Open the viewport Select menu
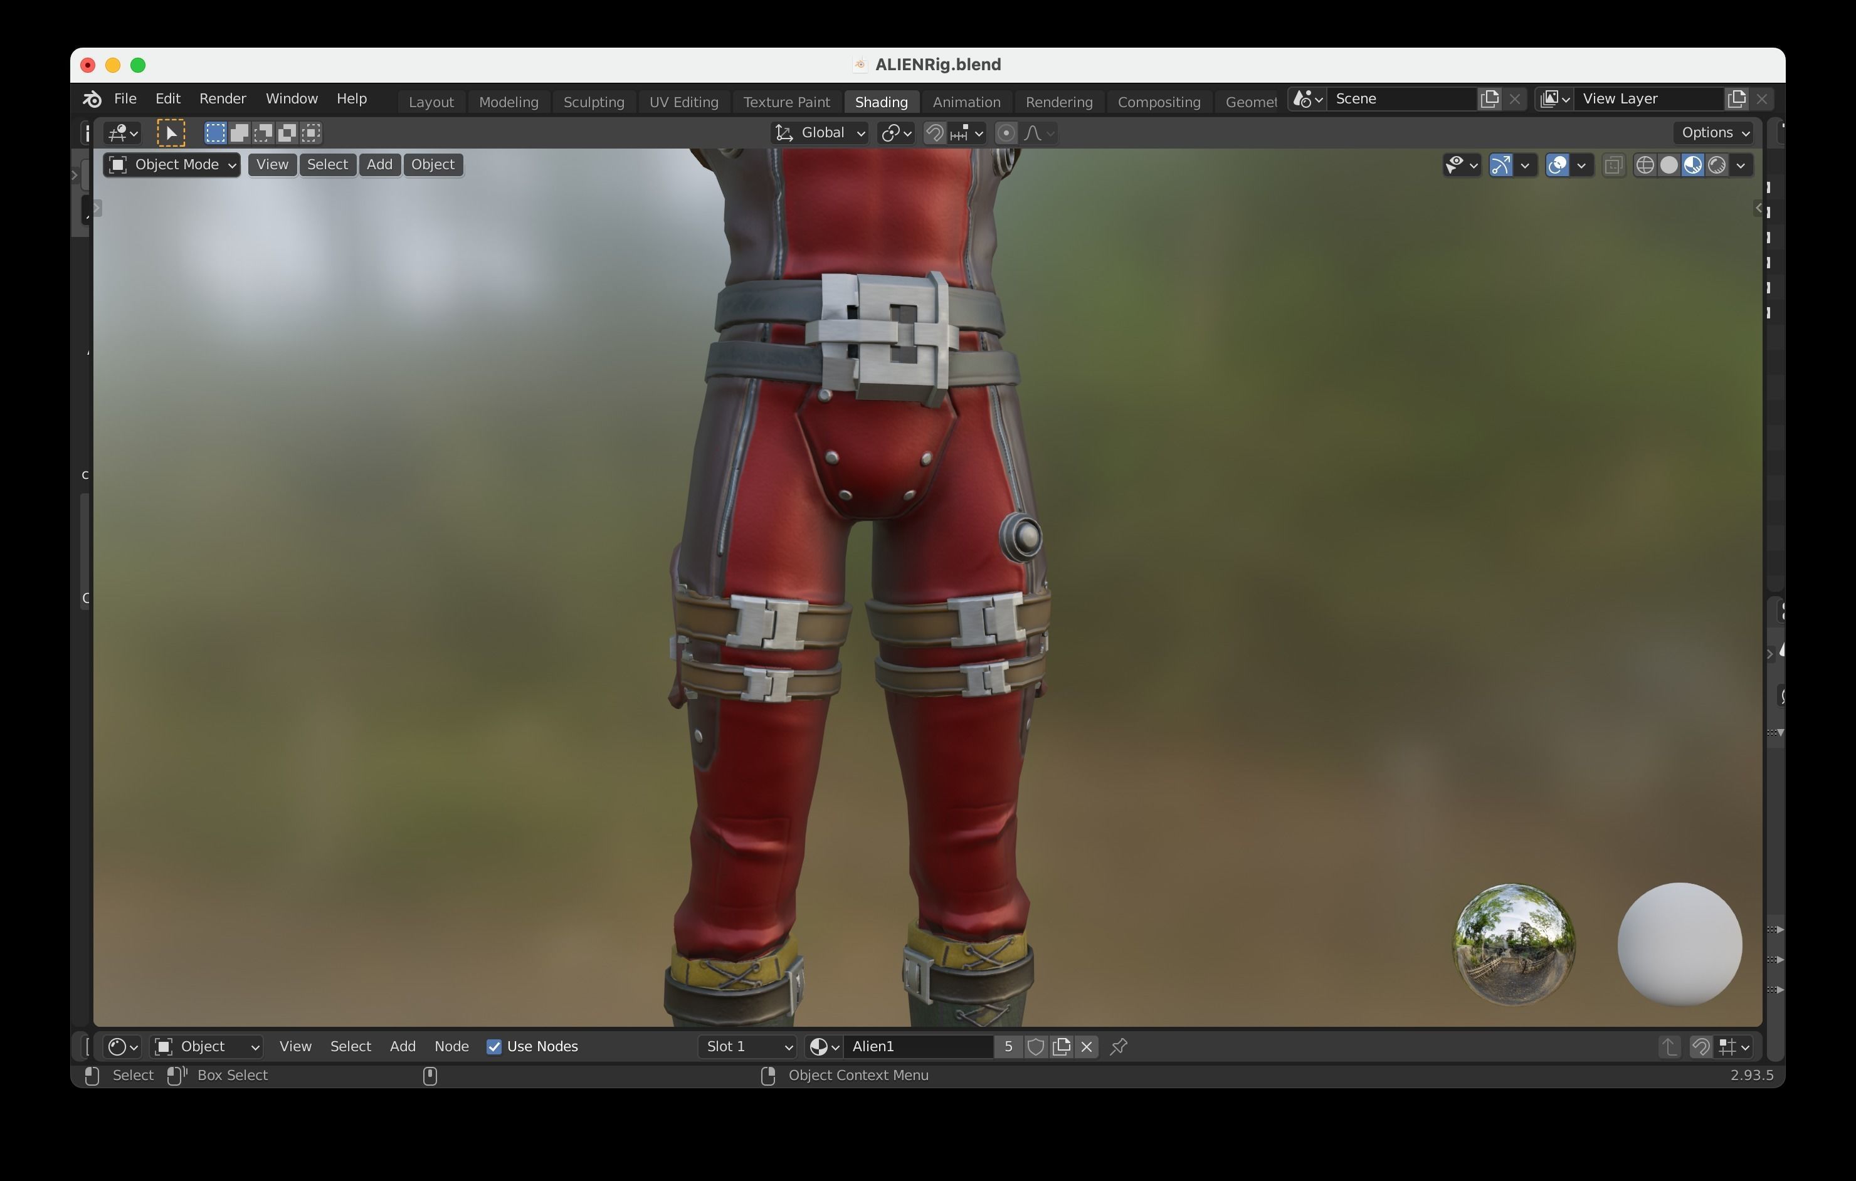This screenshot has height=1181, width=1856. click(x=327, y=165)
